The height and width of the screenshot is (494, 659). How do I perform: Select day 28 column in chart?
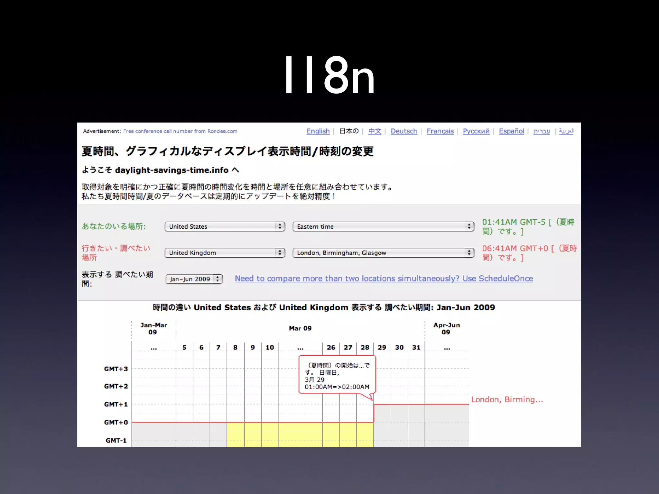point(365,347)
